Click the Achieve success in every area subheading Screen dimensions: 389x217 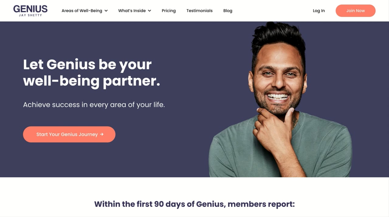94,105
